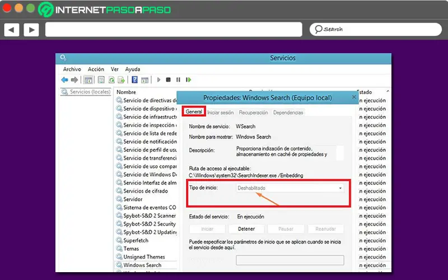Open the Properties toolbar icon in Servicios
Screen dimensions: 448x280
(101, 80)
